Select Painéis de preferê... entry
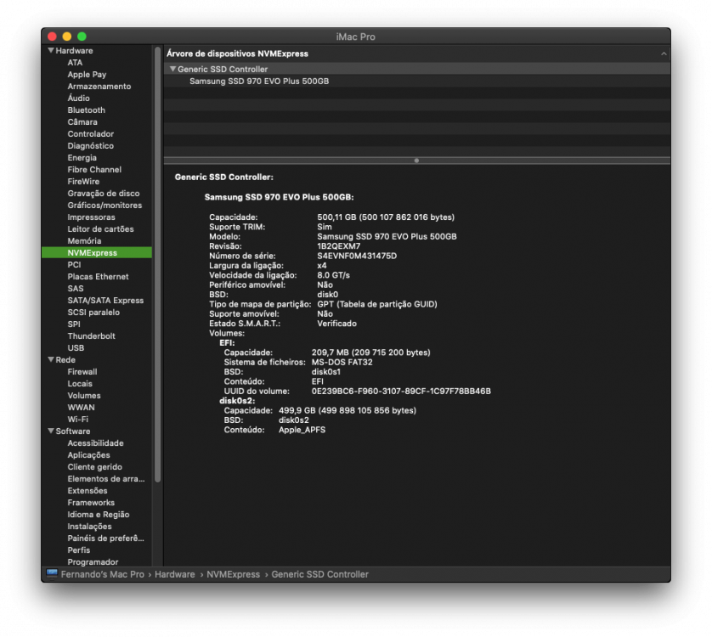712x637 pixels. (x=105, y=538)
